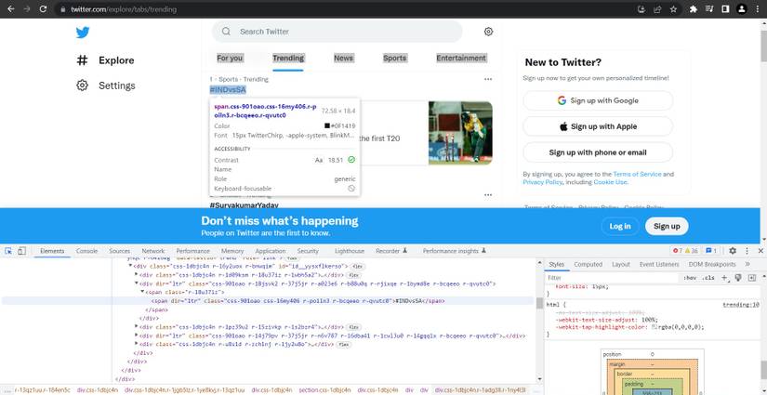The height and width of the screenshot is (395, 767).
Task: Click the Twitter bird logo
Action: 83,33
